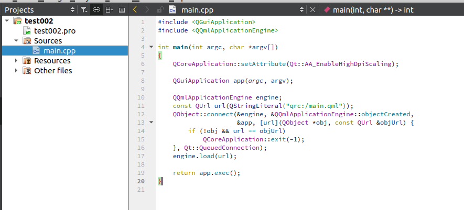The image size is (464, 210).
Task: Click engine.load(url) on line 17
Action: point(205,156)
